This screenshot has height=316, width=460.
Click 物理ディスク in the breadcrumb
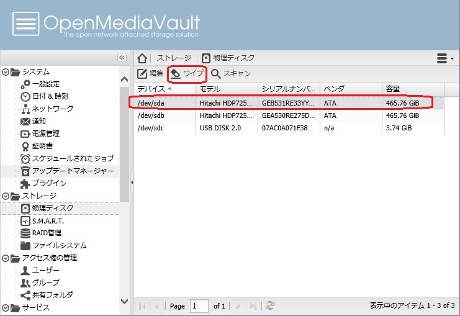228,58
